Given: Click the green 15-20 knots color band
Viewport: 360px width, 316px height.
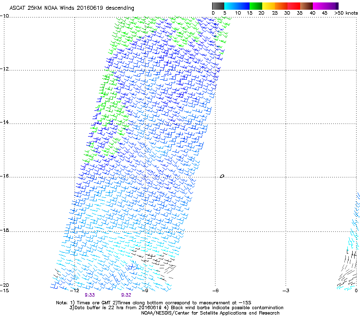Looking at the screenshot, I should pos(256,6).
